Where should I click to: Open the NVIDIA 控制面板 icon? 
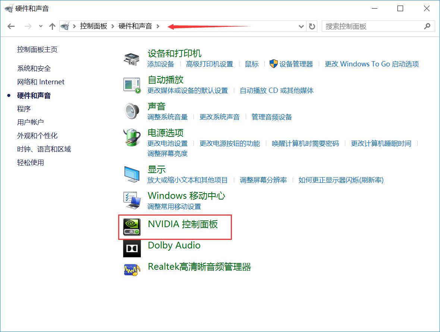tap(132, 227)
